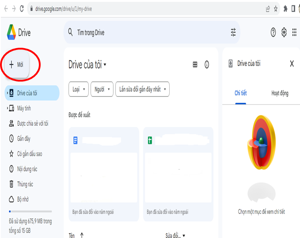Click the address bar URL
The width and height of the screenshot is (300, 238).
tap(64, 9)
